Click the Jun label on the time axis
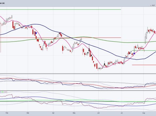This screenshot has height=116, width=156. 98,113
